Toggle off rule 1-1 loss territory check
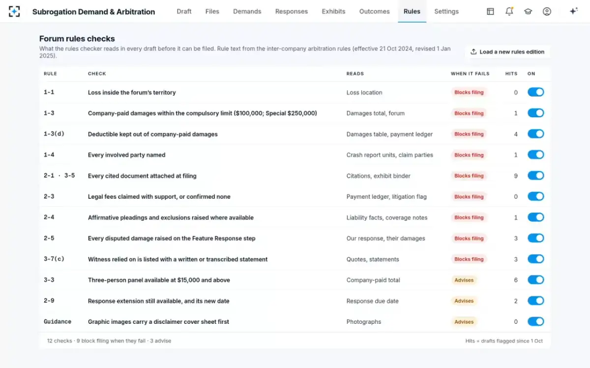This screenshot has height=368, width=590. tap(535, 92)
